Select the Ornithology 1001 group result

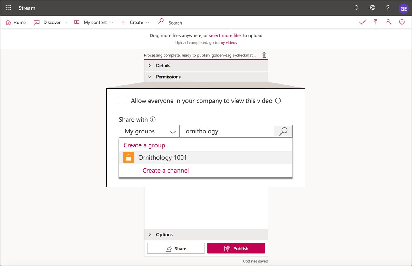click(163, 158)
